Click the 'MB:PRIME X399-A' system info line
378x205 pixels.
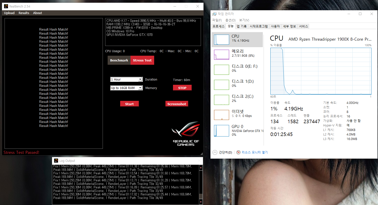(x=134, y=28)
